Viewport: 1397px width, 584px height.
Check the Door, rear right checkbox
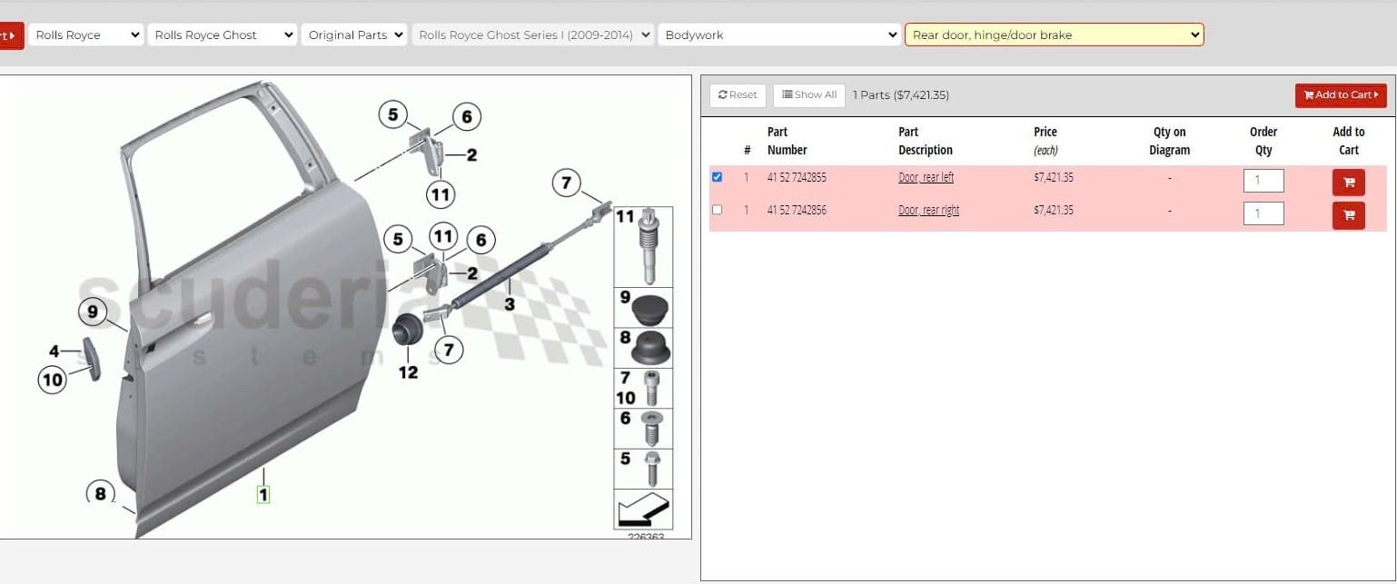pyautogui.click(x=717, y=210)
